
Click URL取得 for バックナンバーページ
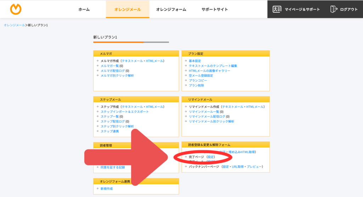tap(238, 166)
